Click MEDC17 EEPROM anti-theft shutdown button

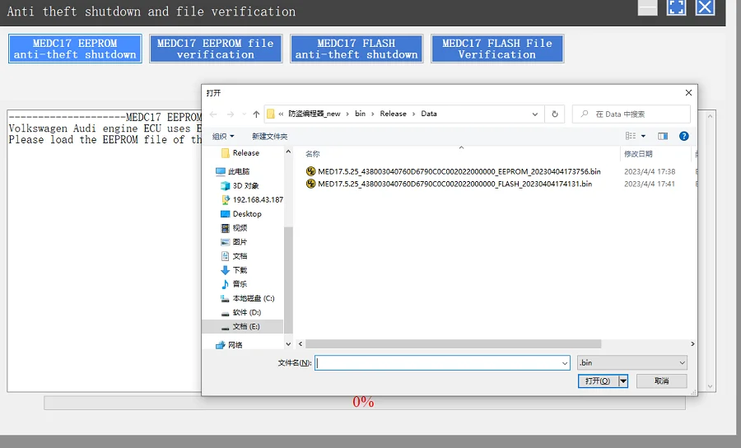pyautogui.click(x=75, y=49)
